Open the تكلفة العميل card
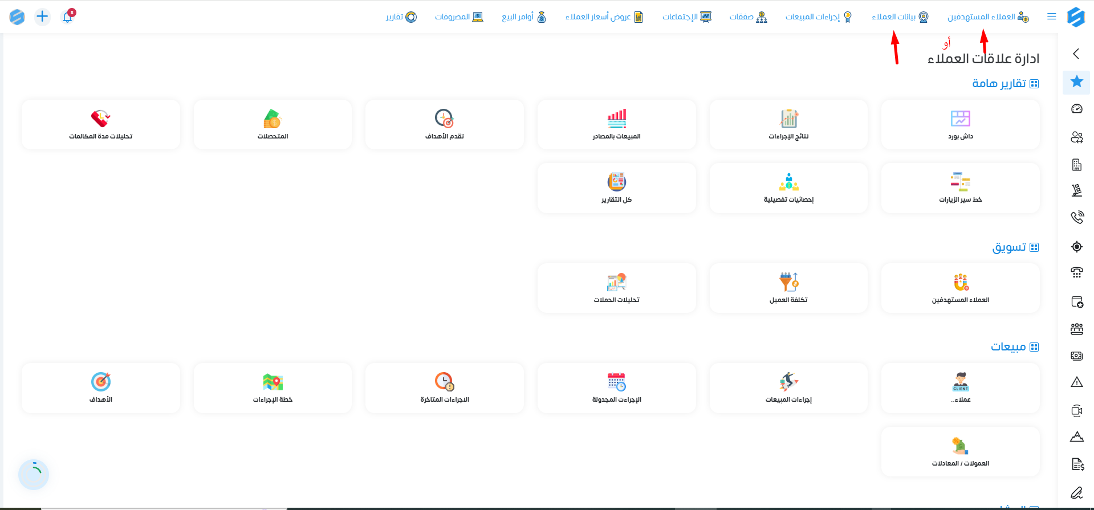This screenshot has height=510, width=1094. click(x=788, y=288)
